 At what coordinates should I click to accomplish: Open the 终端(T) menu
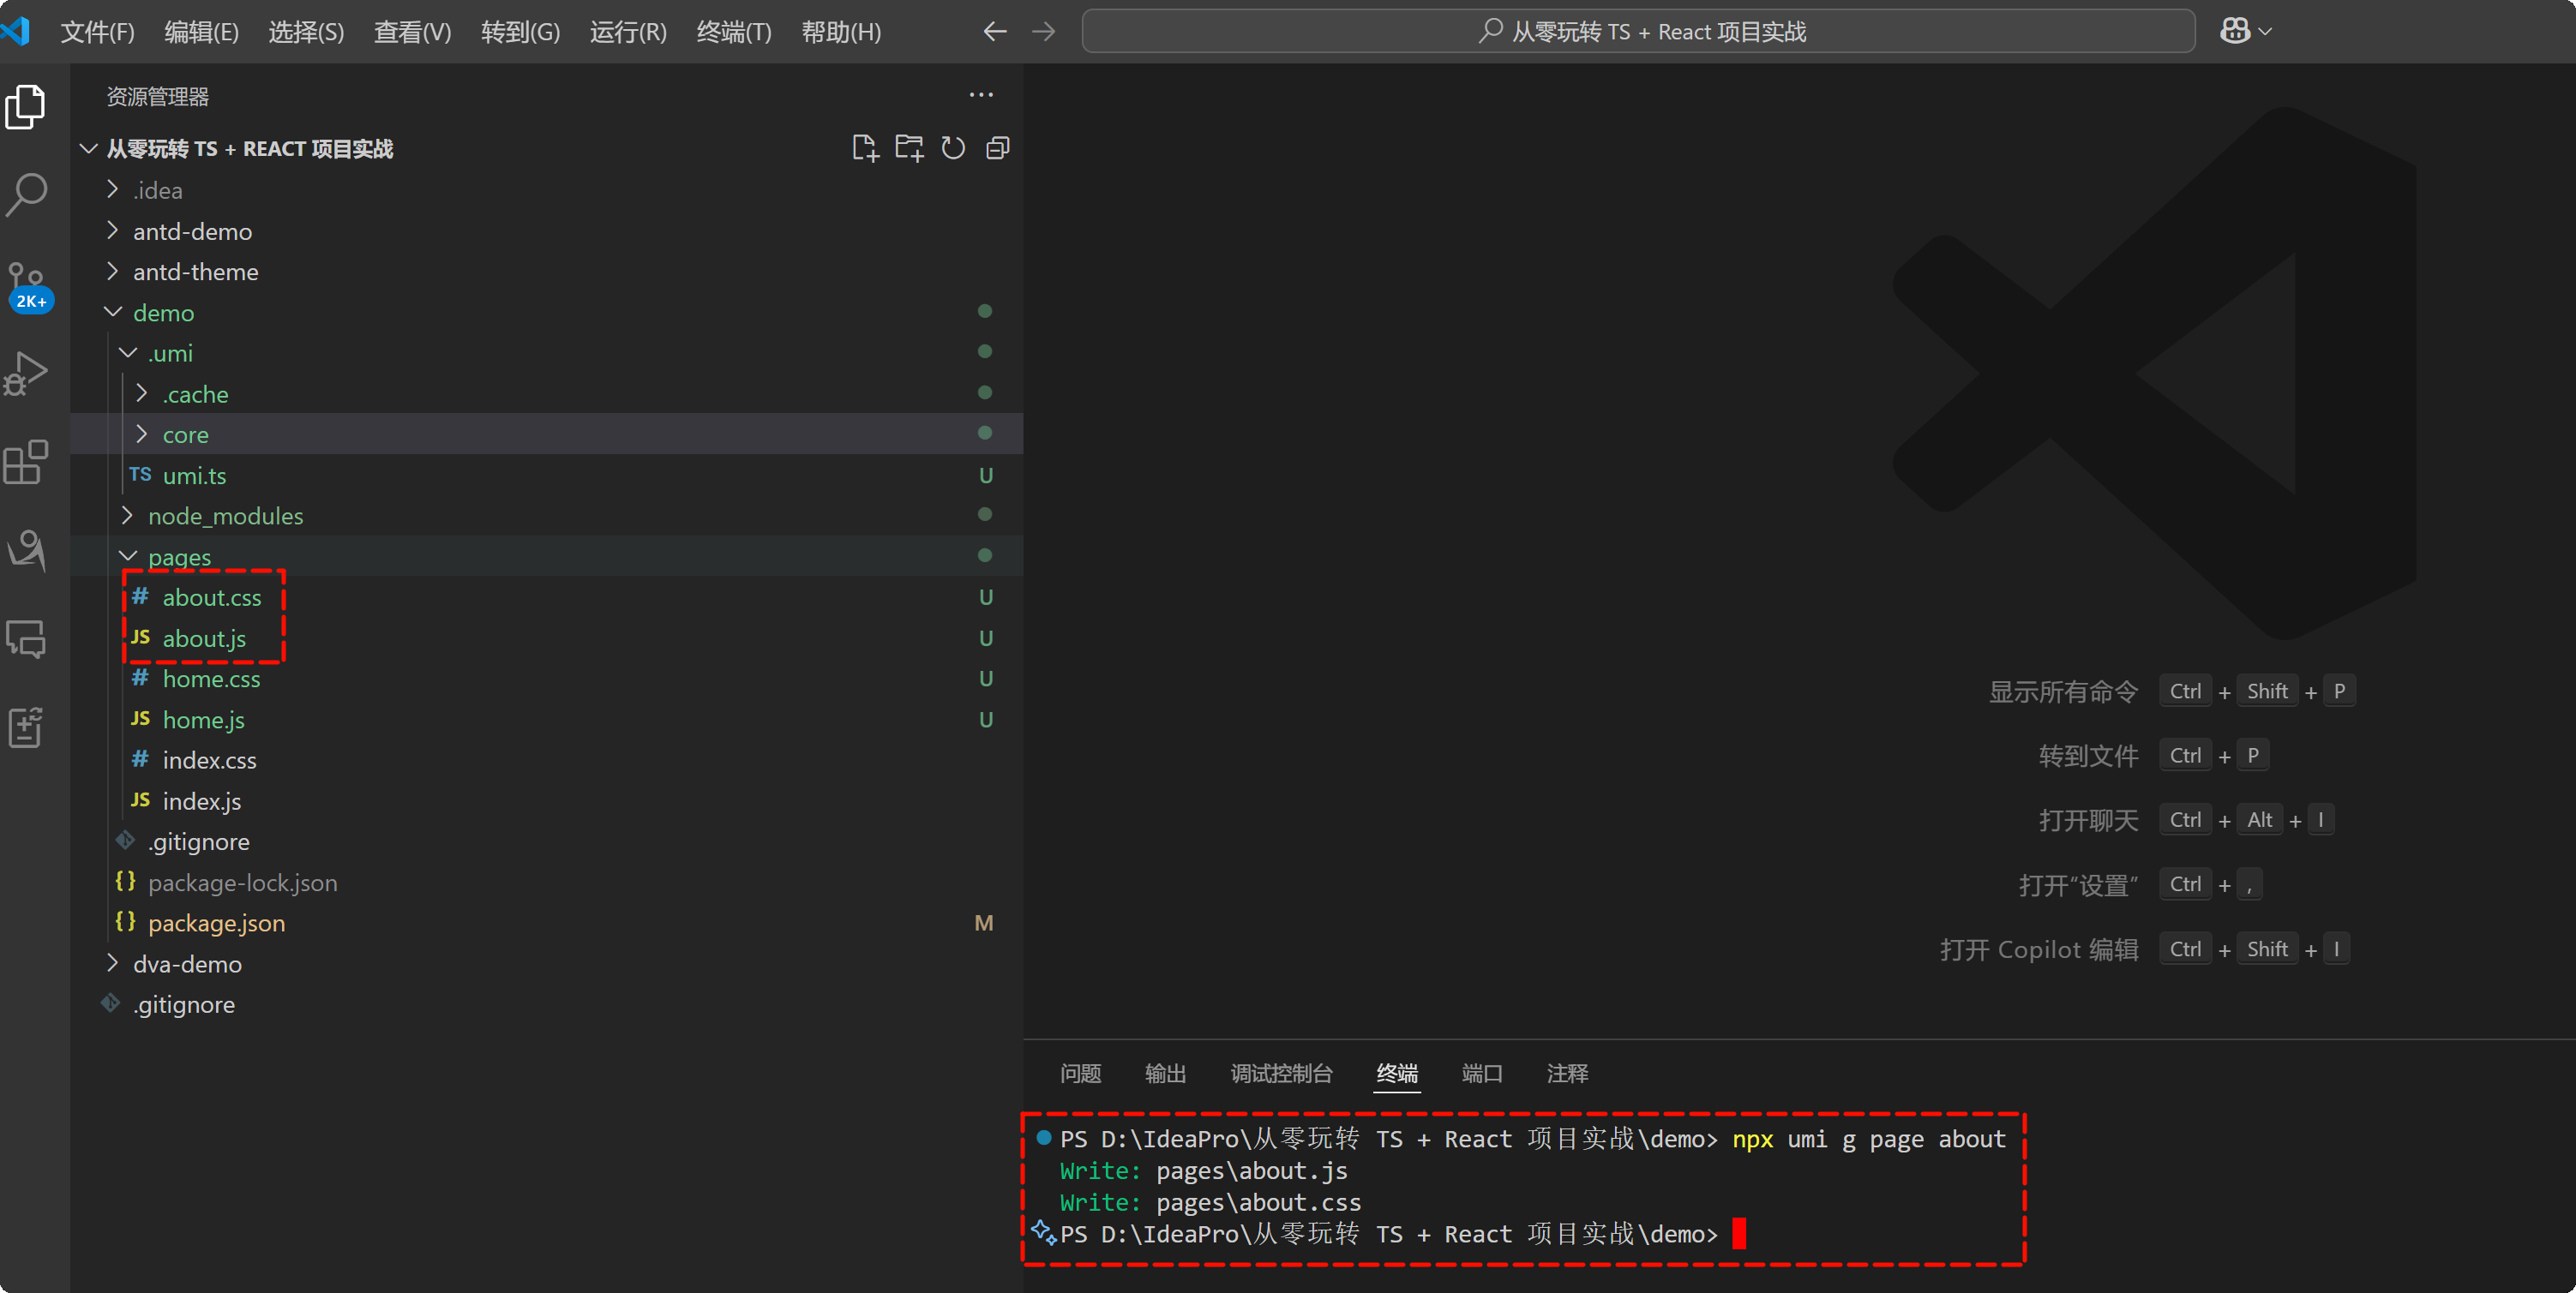tap(734, 32)
